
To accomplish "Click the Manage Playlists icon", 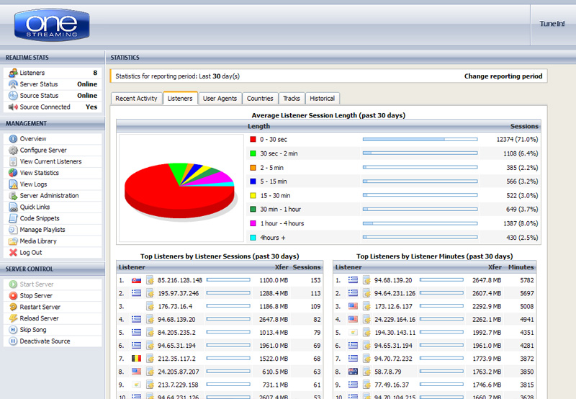I will (x=13, y=230).
